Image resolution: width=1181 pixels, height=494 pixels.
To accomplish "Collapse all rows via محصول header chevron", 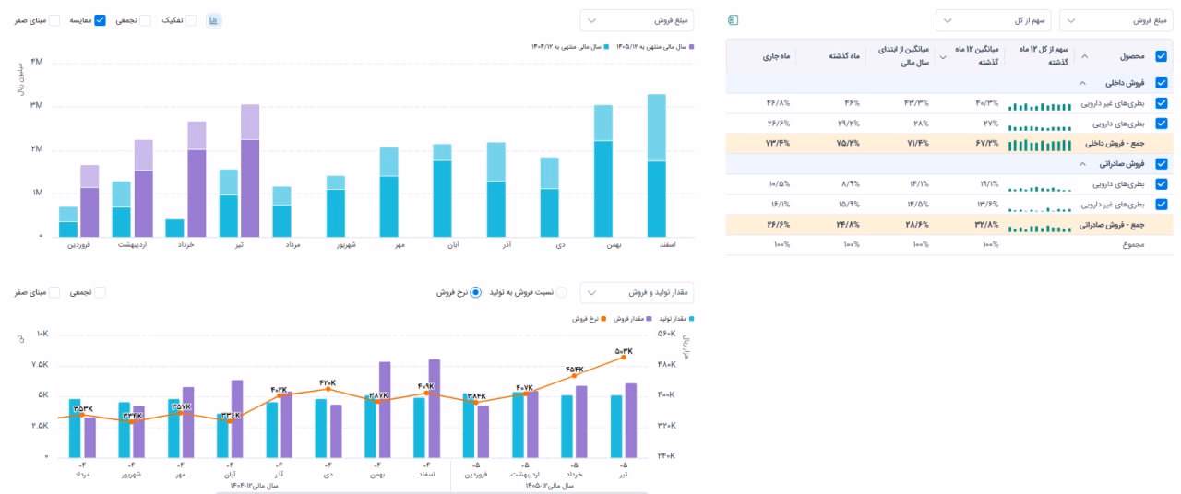I will coord(1084,56).
